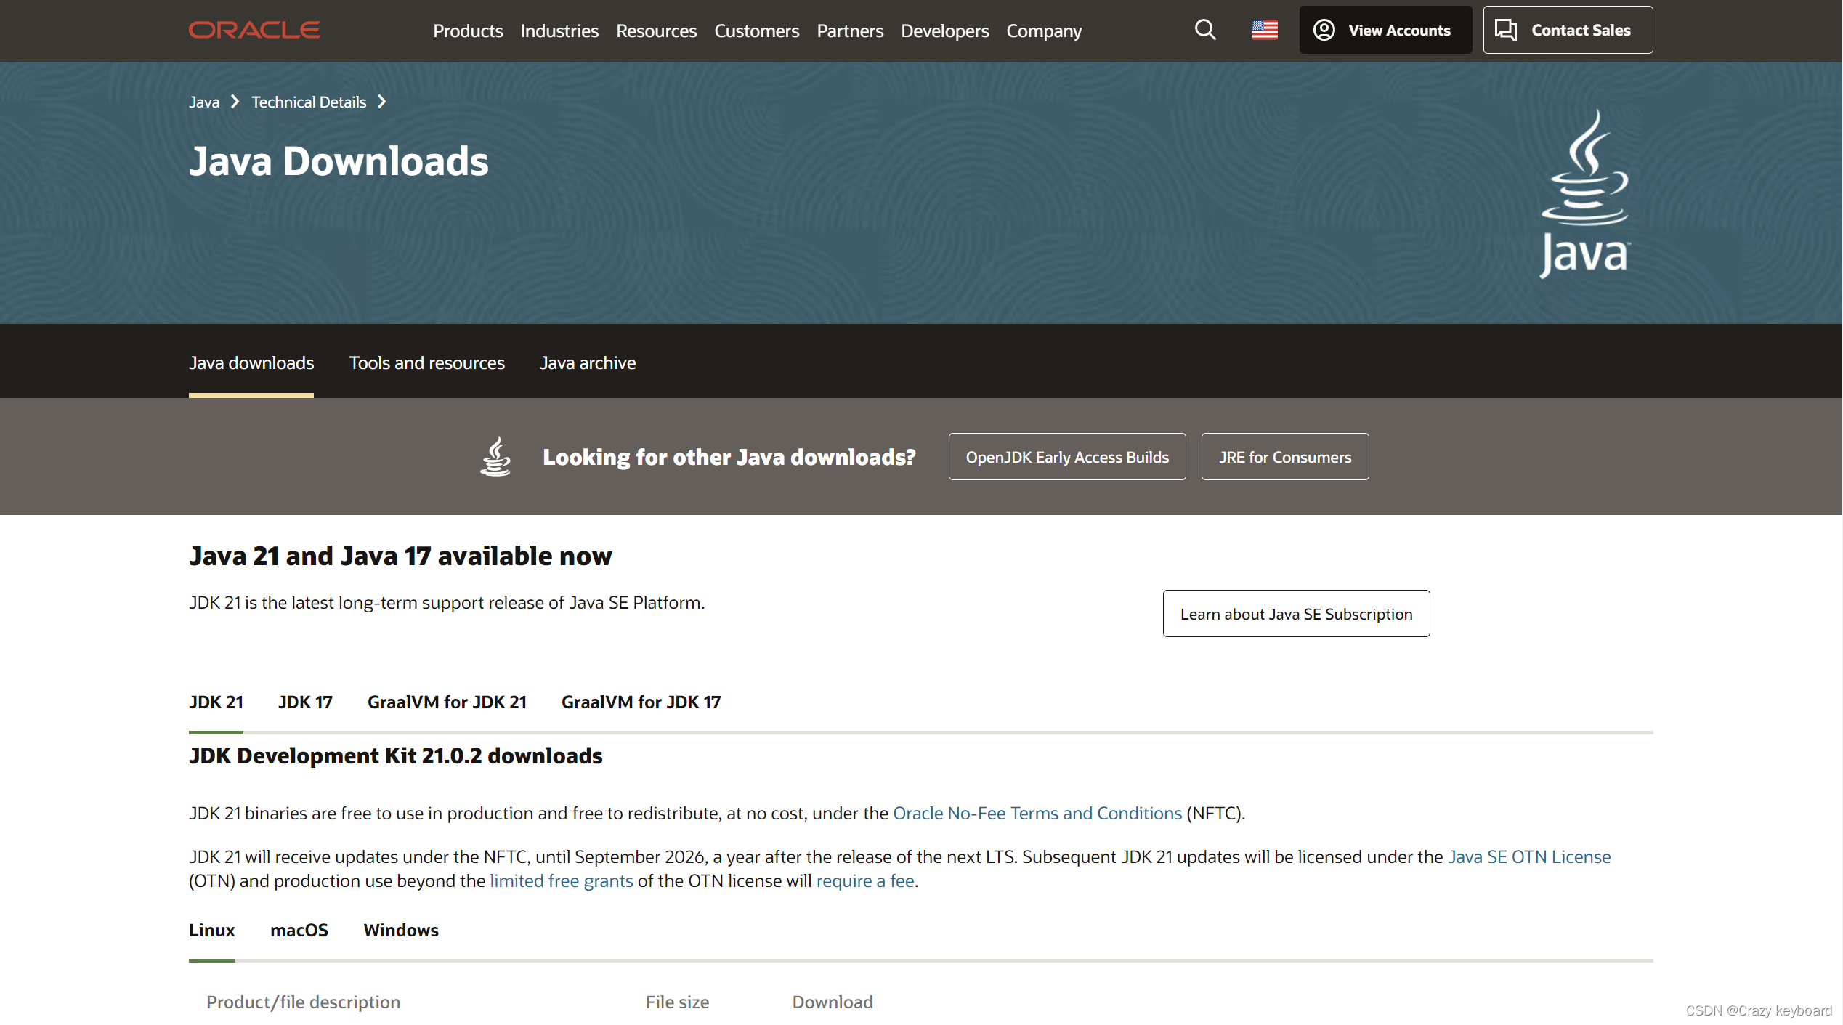Open the 'require a fee' link
Viewport: 1843px width, 1025px height.
(x=865, y=880)
